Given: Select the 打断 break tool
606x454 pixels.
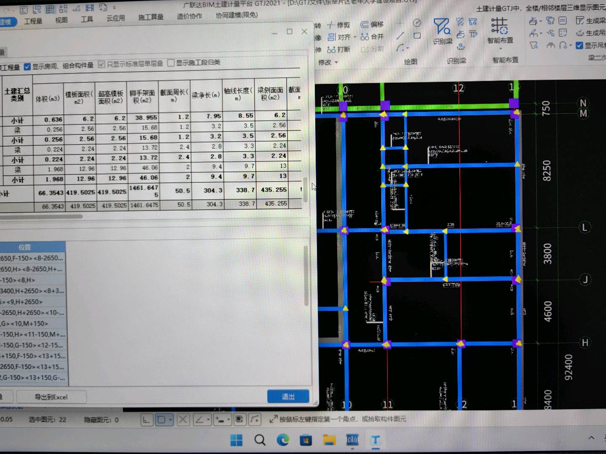Looking at the screenshot, I should click(339, 49).
